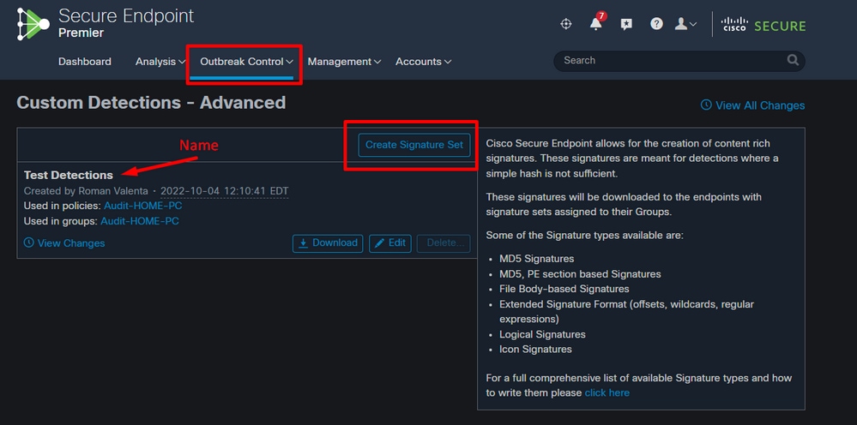Open the crosshair target icon in header
857x425 pixels.
coord(566,24)
